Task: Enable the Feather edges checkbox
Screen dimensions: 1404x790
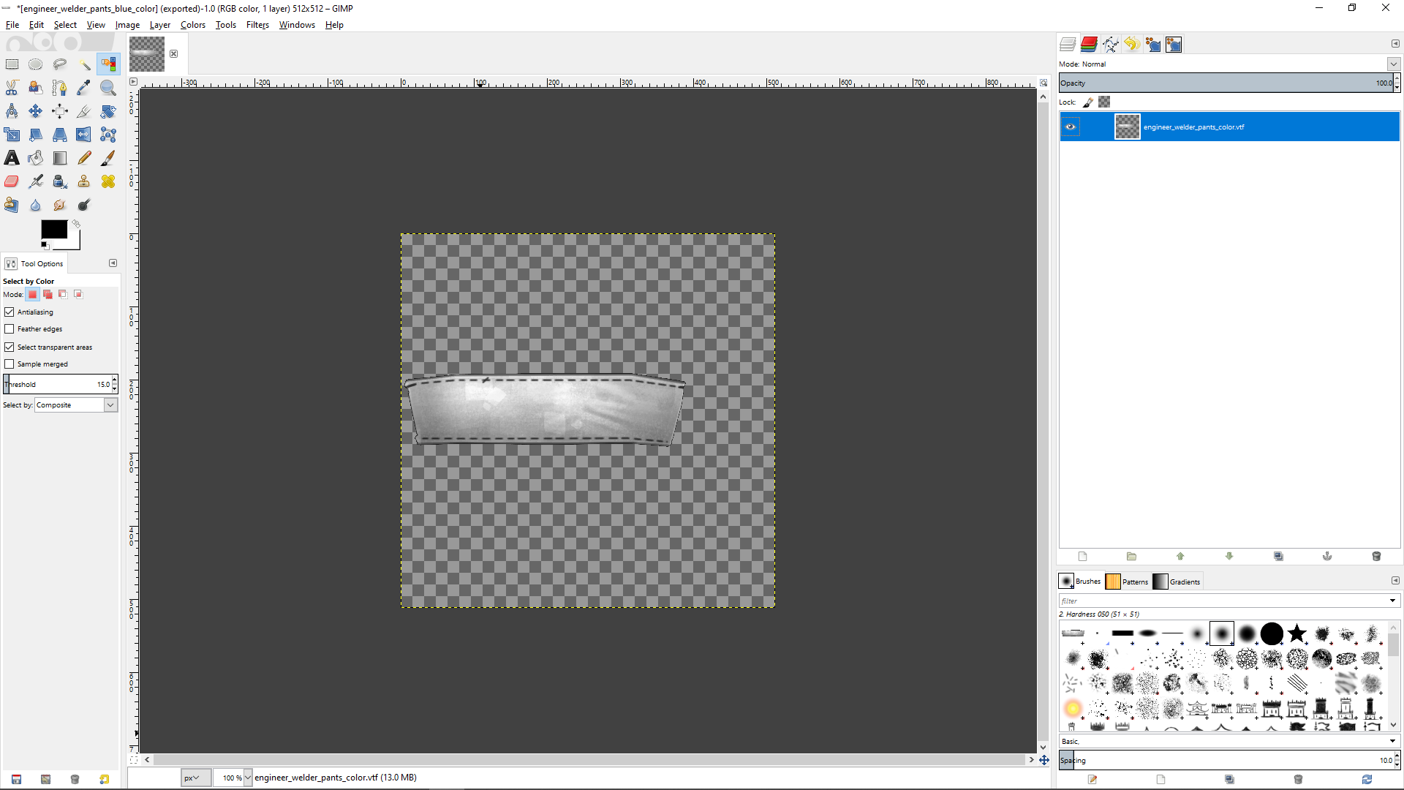Action: pyautogui.click(x=10, y=329)
